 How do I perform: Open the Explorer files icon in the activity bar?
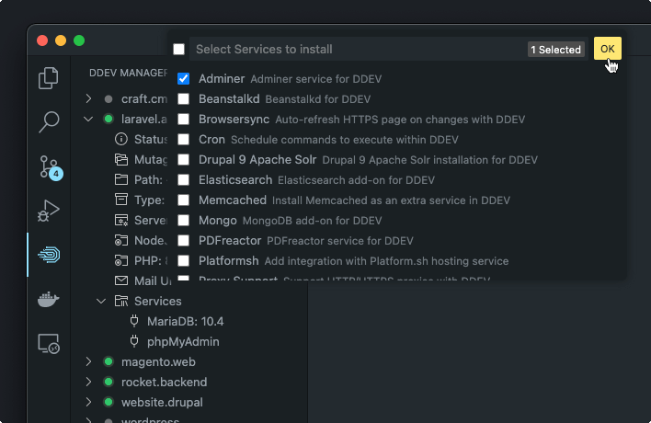click(49, 77)
